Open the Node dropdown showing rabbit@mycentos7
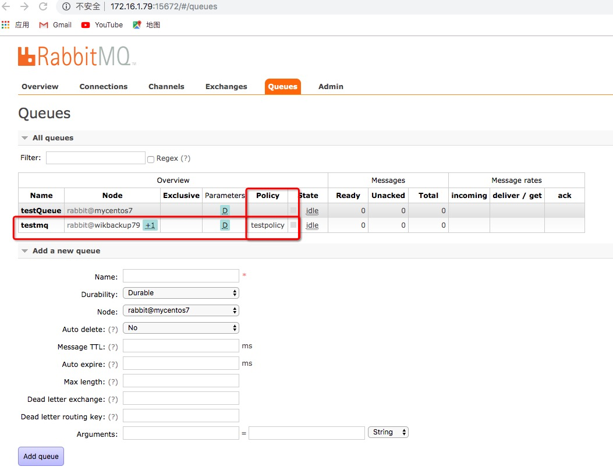Viewport: 613px width, 470px height. (x=180, y=310)
